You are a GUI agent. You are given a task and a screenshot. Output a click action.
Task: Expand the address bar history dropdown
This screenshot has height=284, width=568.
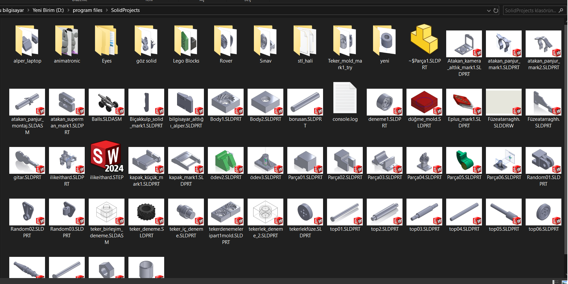click(489, 11)
